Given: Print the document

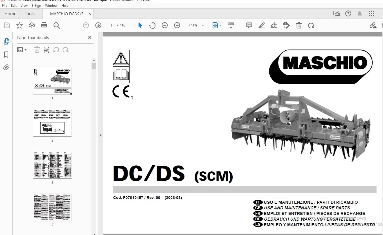Looking at the screenshot, I should 44,26.
